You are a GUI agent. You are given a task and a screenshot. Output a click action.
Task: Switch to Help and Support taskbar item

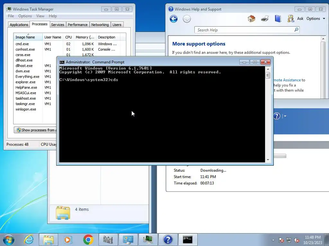coord(168,240)
